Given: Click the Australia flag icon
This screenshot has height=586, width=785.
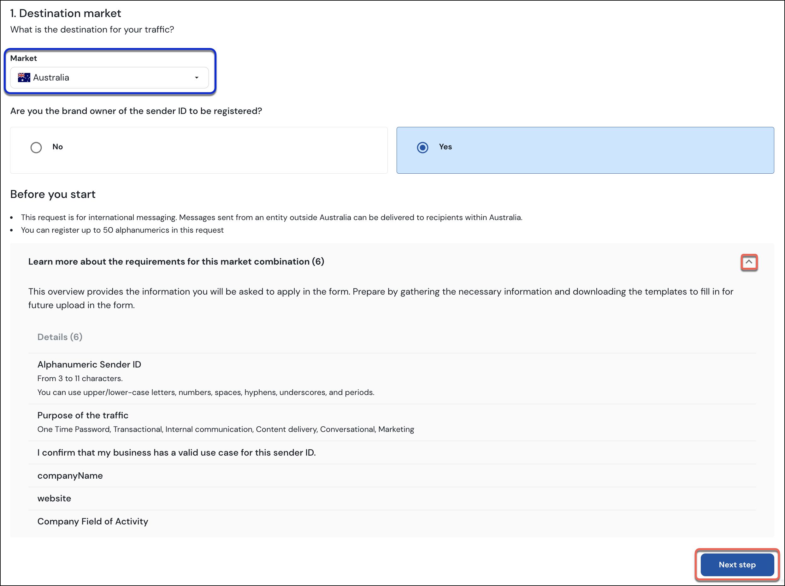Looking at the screenshot, I should click(24, 78).
